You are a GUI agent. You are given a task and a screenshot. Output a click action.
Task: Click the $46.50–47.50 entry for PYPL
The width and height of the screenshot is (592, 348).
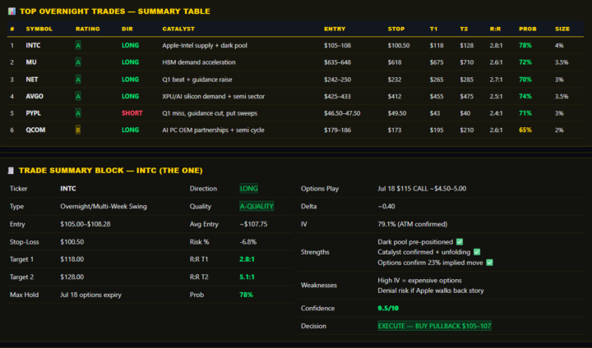coord(342,113)
